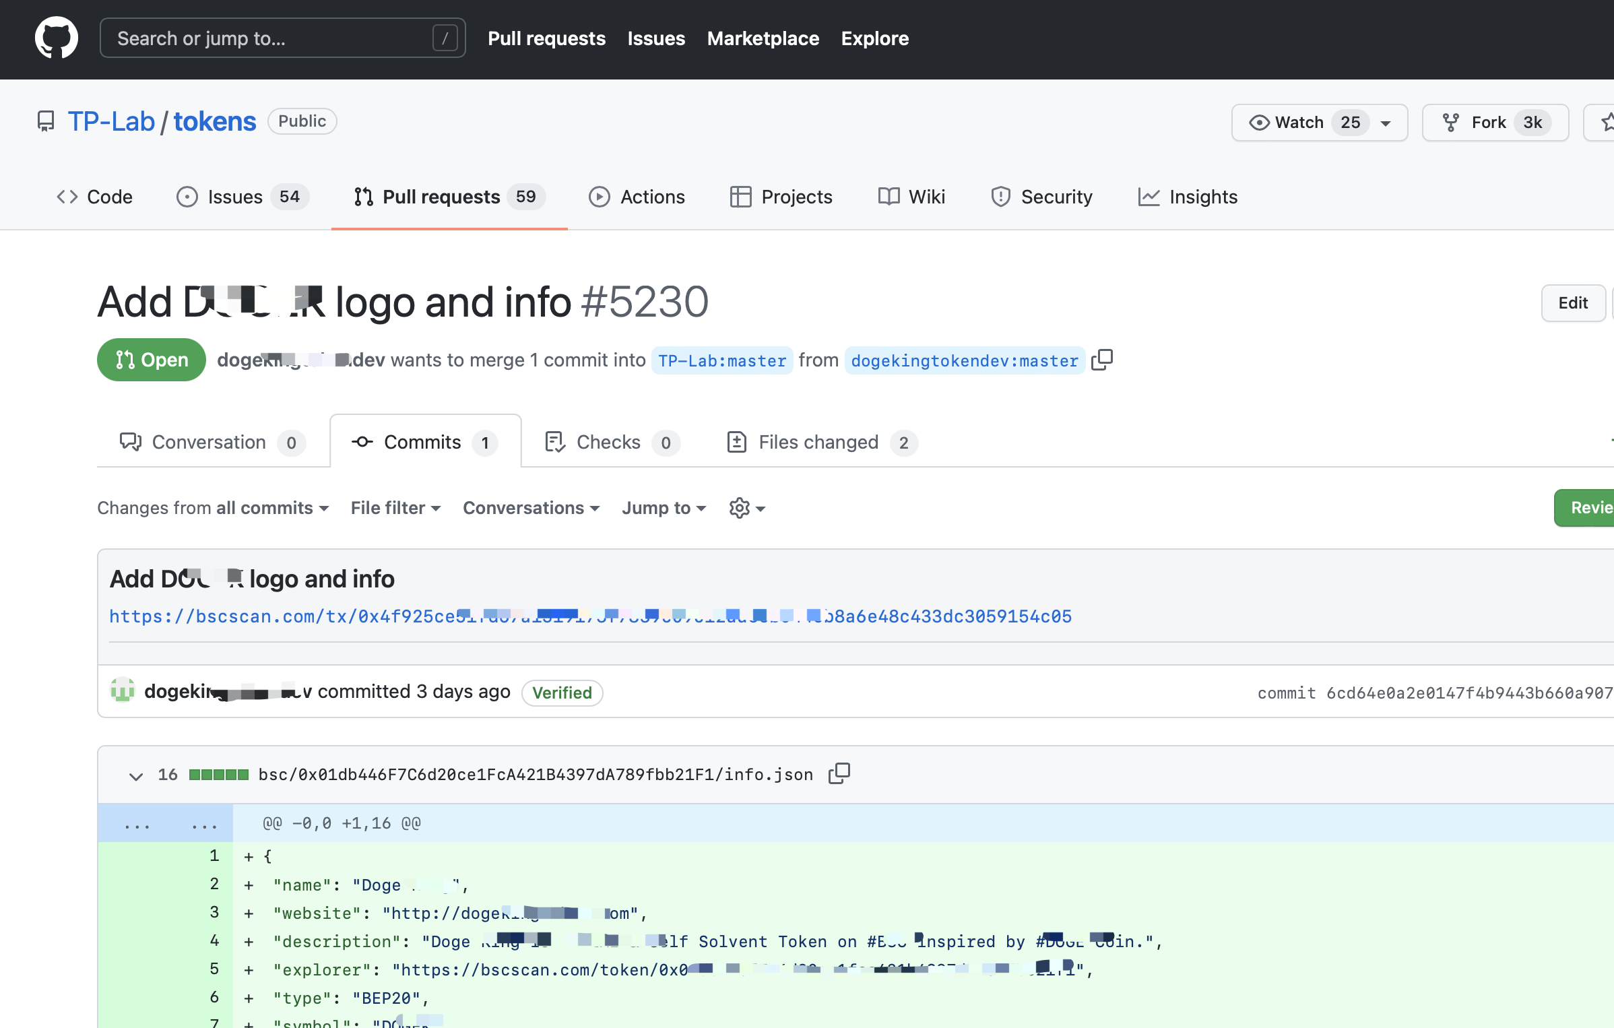Open the repository Issues tab
Image resolution: width=1614 pixels, height=1028 pixels.
[243, 197]
